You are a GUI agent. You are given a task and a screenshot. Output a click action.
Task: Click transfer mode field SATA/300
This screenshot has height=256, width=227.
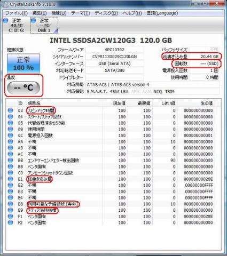click(x=114, y=70)
